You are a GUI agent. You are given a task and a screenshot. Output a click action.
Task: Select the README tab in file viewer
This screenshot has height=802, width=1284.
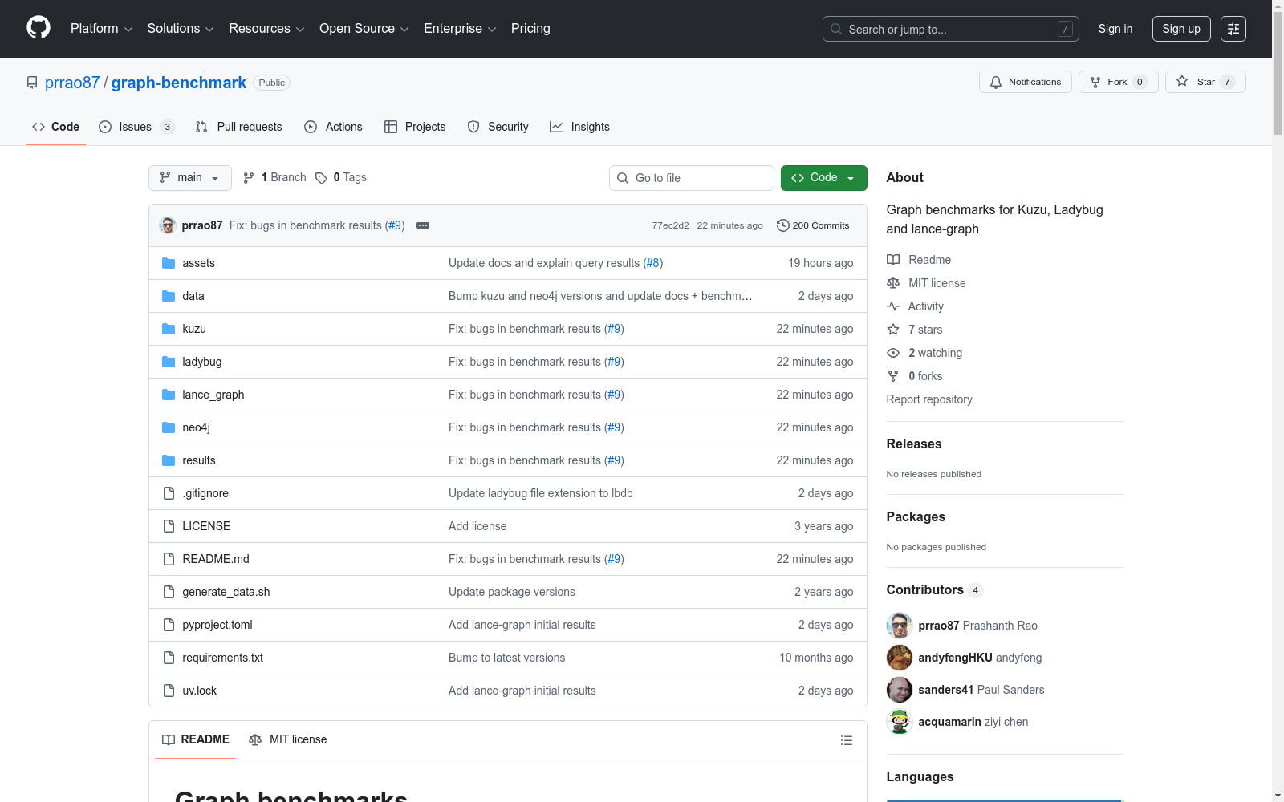(196, 739)
